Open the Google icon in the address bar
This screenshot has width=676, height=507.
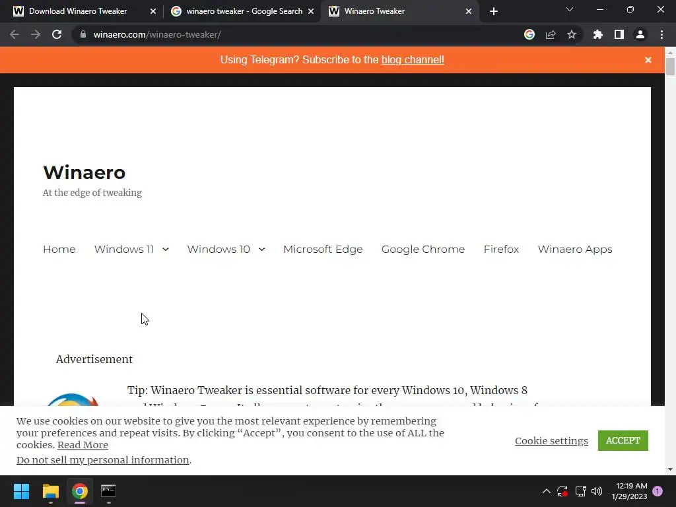529,34
